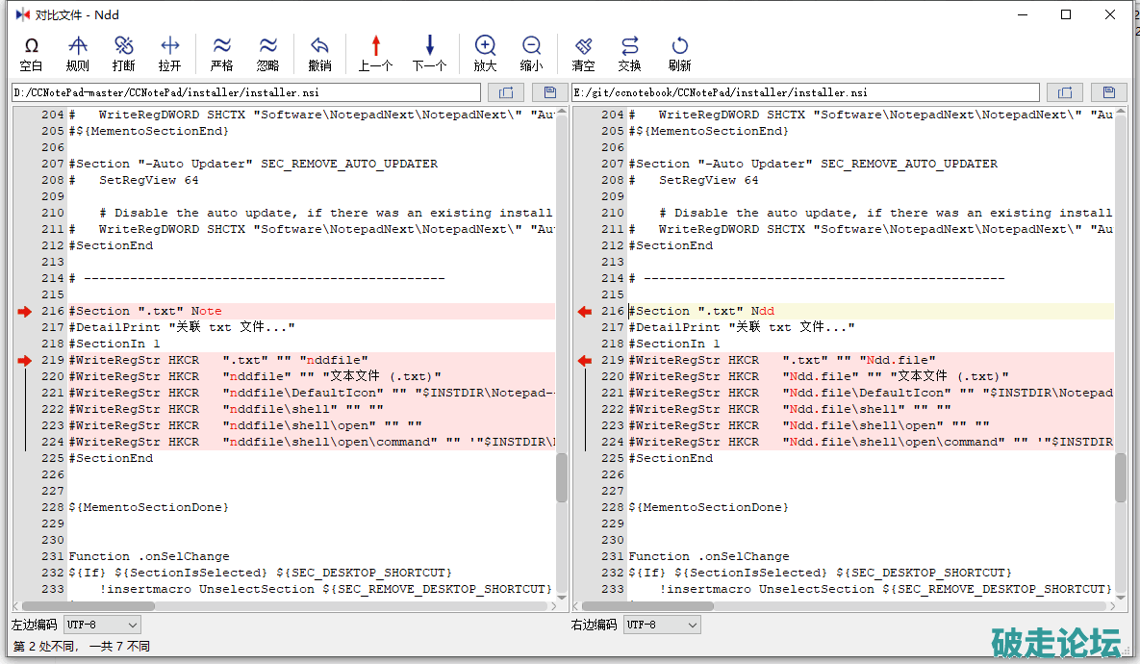
Task: Jump to previous difference with 上一个
Action: pyautogui.click(x=375, y=54)
